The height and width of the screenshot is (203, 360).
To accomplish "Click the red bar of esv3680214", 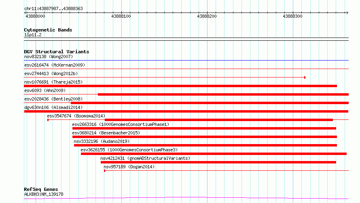I will pyautogui.click(x=205, y=137).
